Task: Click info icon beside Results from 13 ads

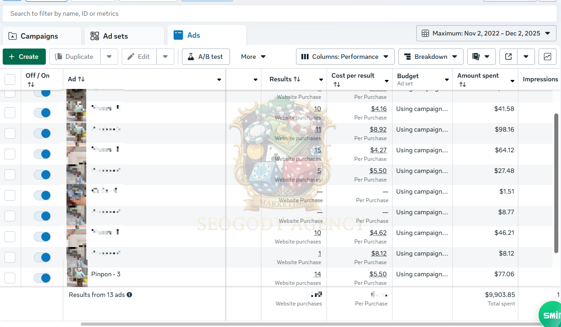Action: coord(129,295)
